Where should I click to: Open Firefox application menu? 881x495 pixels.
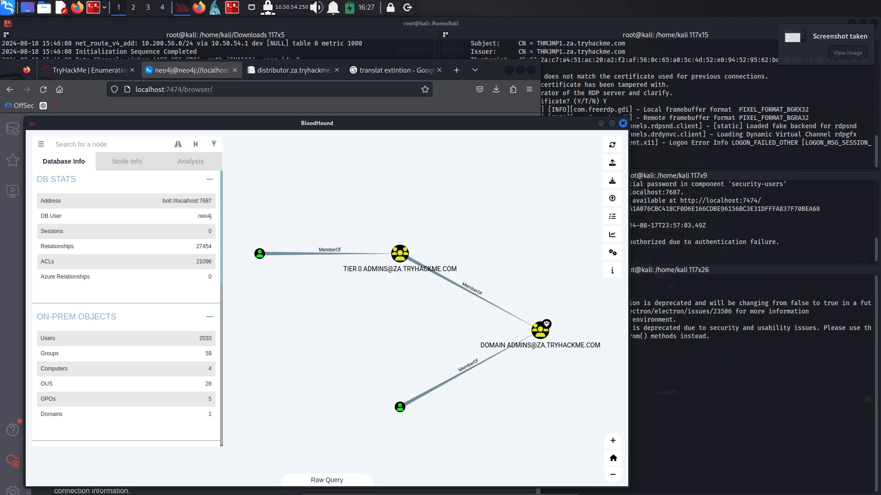pyautogui.click(x=529, y=89)
